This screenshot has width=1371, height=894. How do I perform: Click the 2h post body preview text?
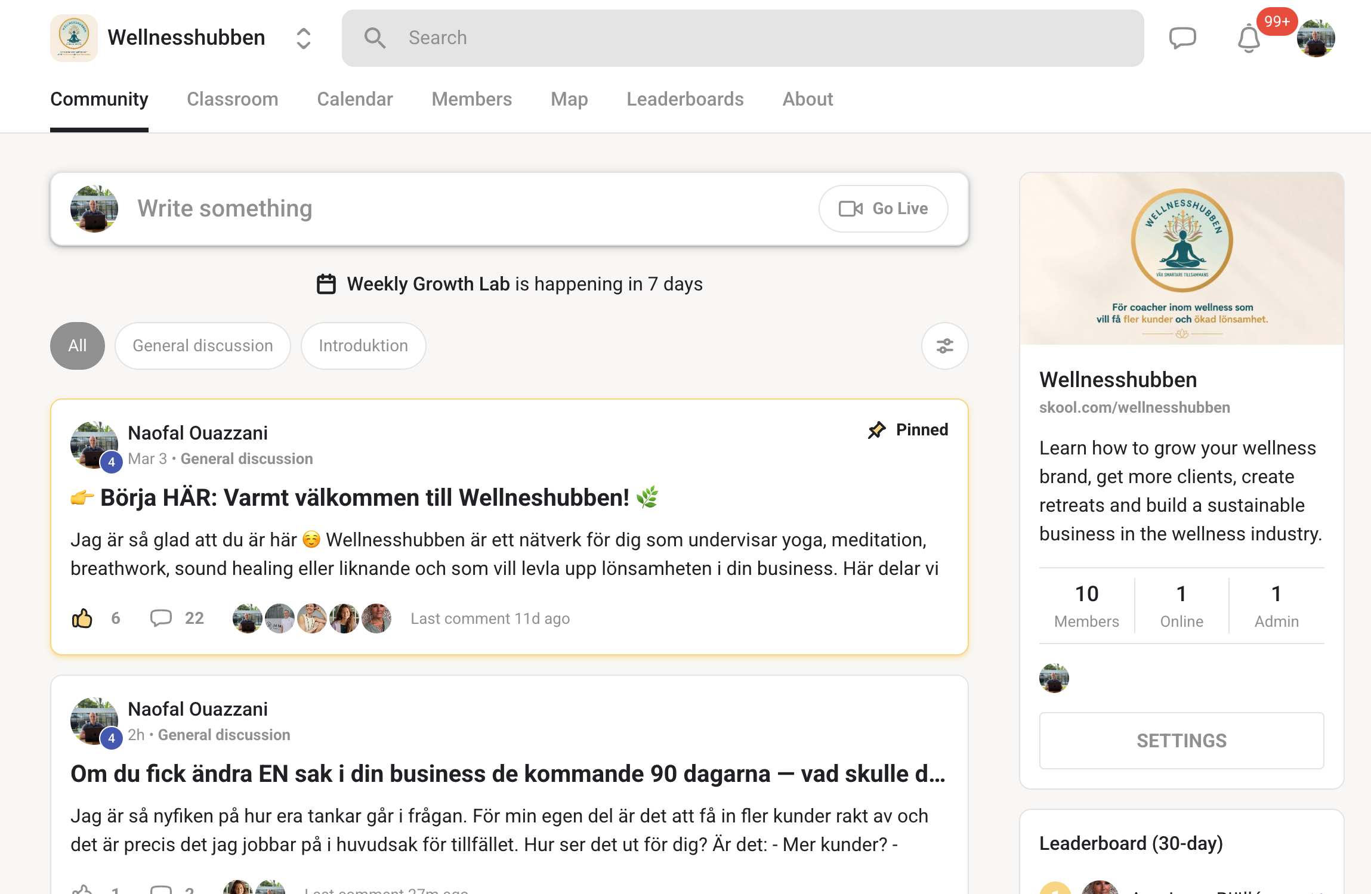[x=499, y=830]
